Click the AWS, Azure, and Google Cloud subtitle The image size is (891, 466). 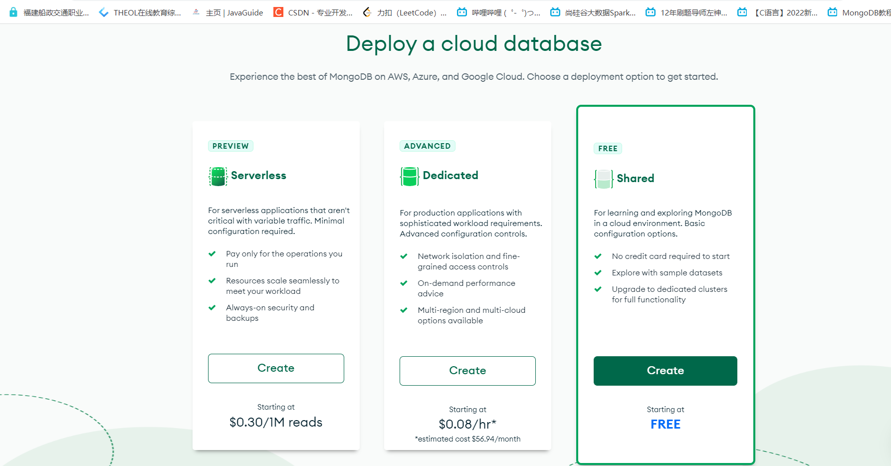474,77
